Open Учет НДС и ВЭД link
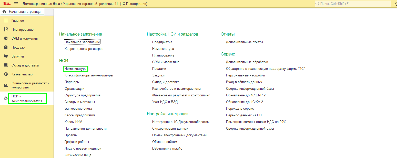Screen dimensions: 397x158 coord(165,102)
